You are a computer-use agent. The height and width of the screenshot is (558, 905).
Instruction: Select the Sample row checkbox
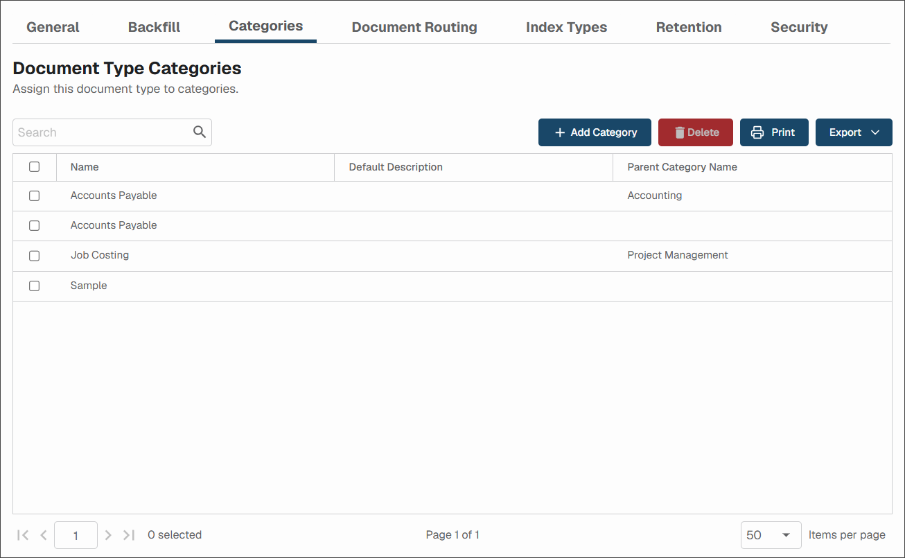click(x=34, y=286)
